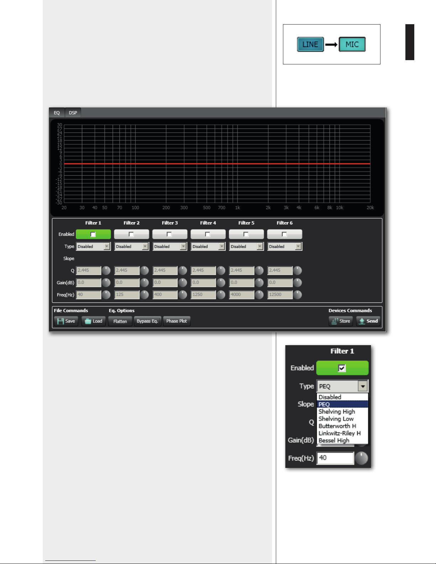
Task: Click the Filter 6 Freq knob
Action: pos(298,295)
